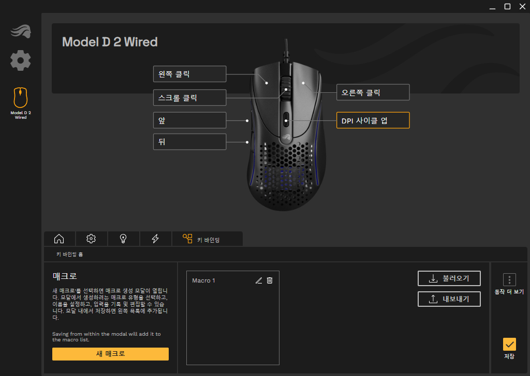Open the settings gear tab
This screenshot has height=376, width=530.
[91, 239]
